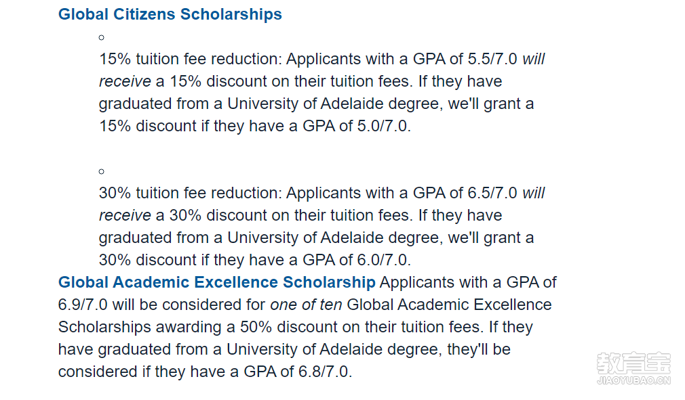Click the GPA value 6.0/7.0
685x400 pixels.
[383, 260]
